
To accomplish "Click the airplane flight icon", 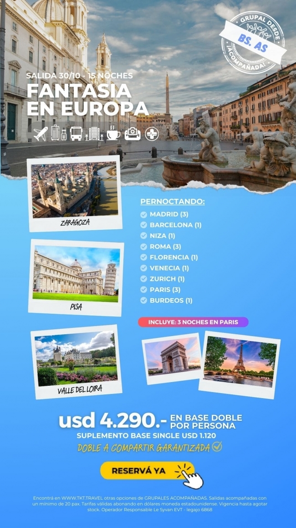I will tap(40, 134).
